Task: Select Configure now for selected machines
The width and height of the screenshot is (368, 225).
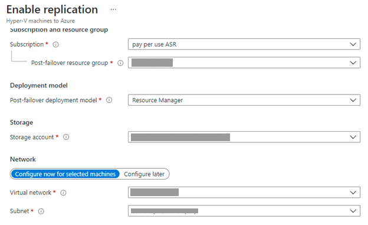Action: [x=65, y=174]
